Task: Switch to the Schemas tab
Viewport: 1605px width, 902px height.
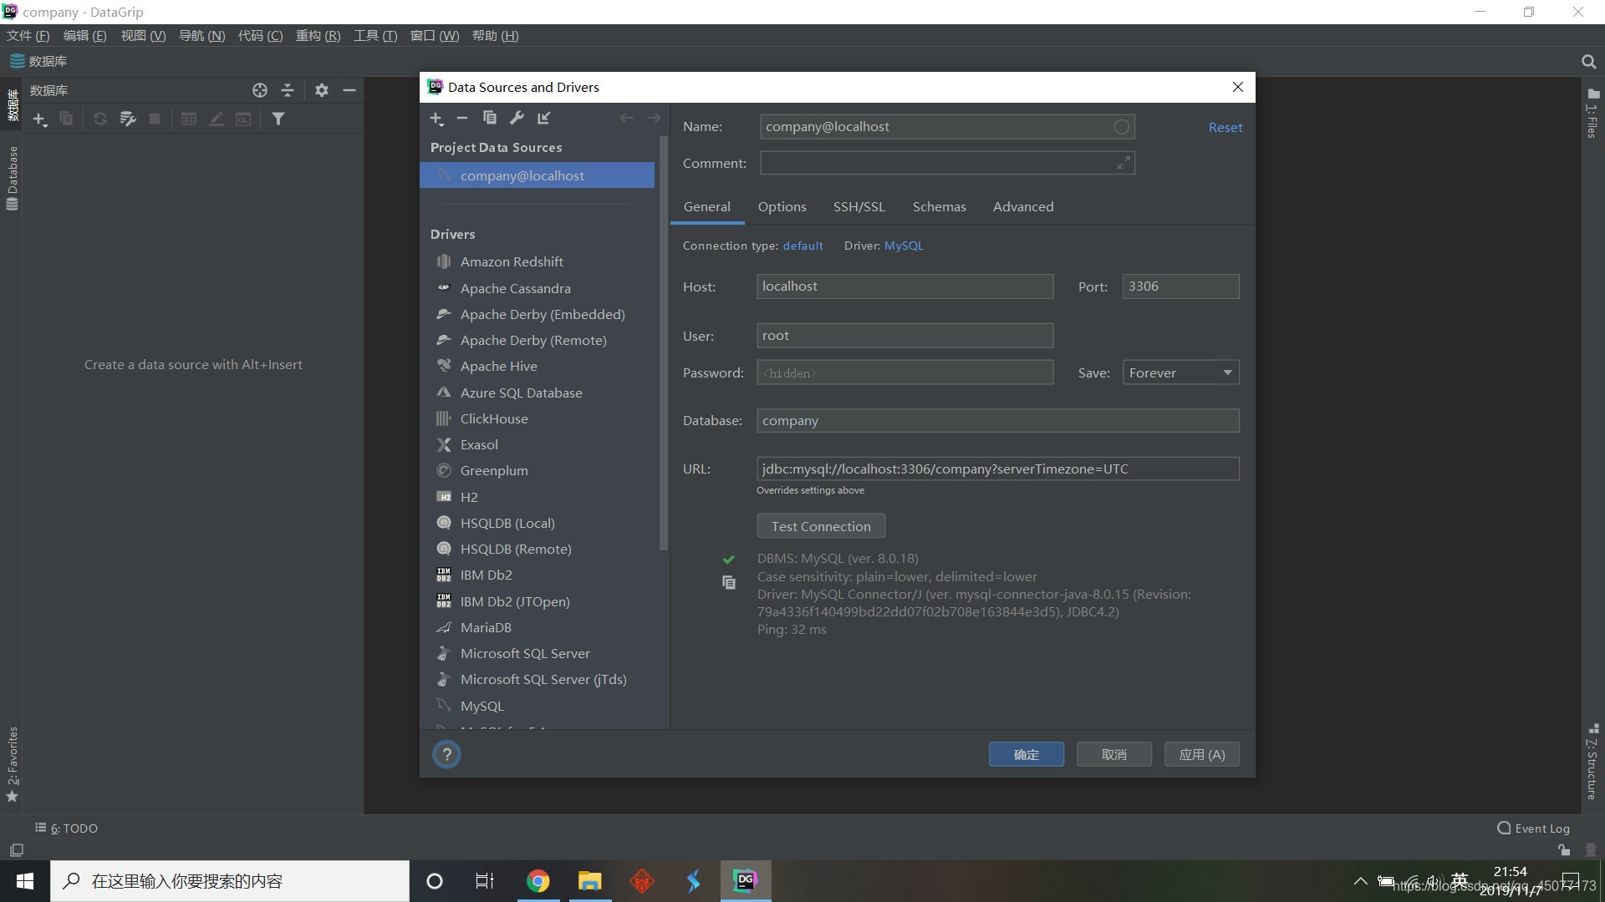Action: (x=940, y=206)
